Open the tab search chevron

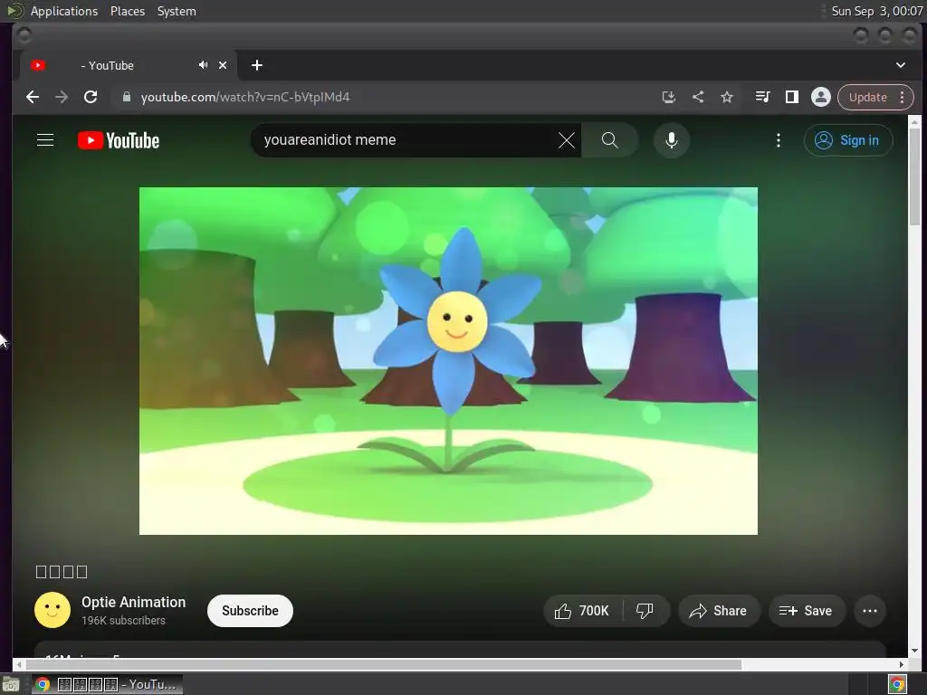point(901,65)
